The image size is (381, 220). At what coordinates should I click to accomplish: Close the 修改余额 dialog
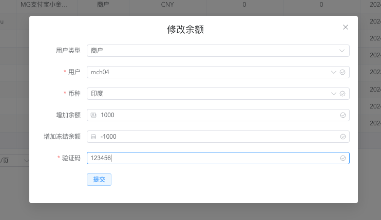point(345,27)
